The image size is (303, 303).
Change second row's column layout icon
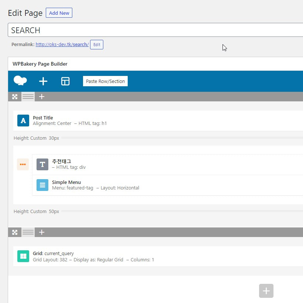28,232
